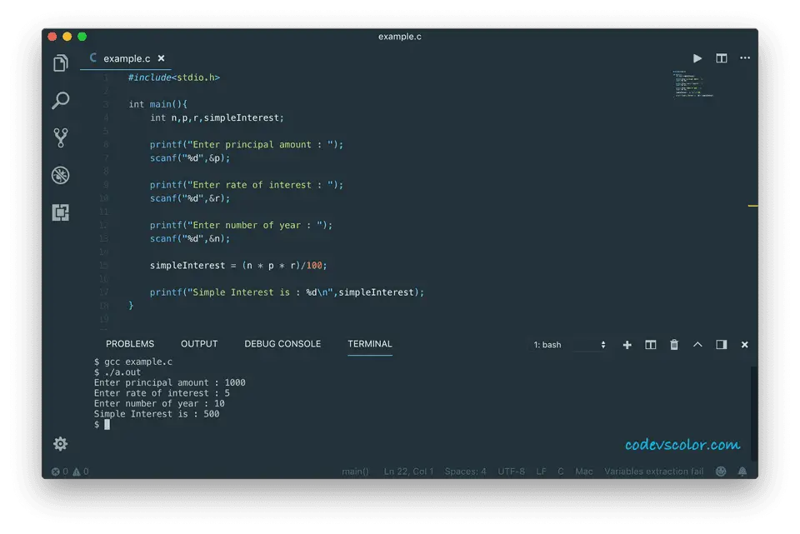
Task: Click 'Variables extraction fail' status message
Action: point(653,472)
